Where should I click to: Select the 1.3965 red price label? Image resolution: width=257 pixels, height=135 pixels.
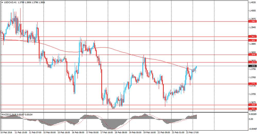point(252,22)
